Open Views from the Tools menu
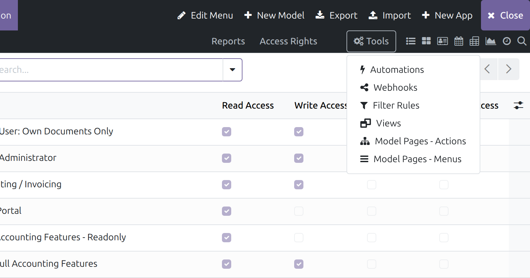Image resolution: width=530 pixels, height=278 pixels. click(413, 123)
